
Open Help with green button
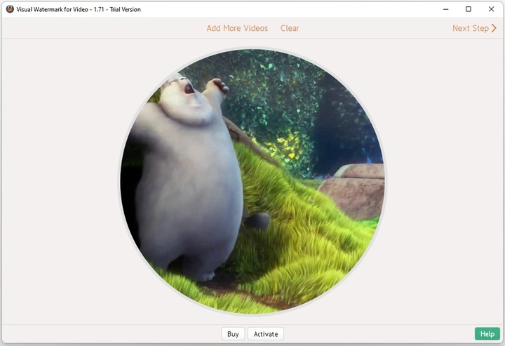487,334
